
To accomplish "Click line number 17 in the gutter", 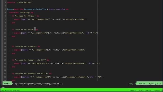I will click(5, 56).
